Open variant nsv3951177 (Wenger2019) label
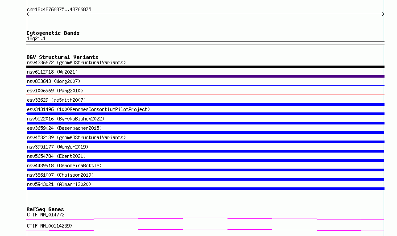 [x=58, y=147]
